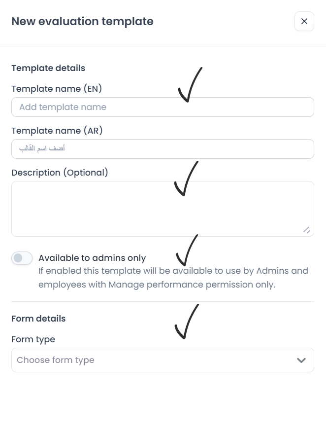Toggle admins-only availability for this template

click(x=22, y=258)
